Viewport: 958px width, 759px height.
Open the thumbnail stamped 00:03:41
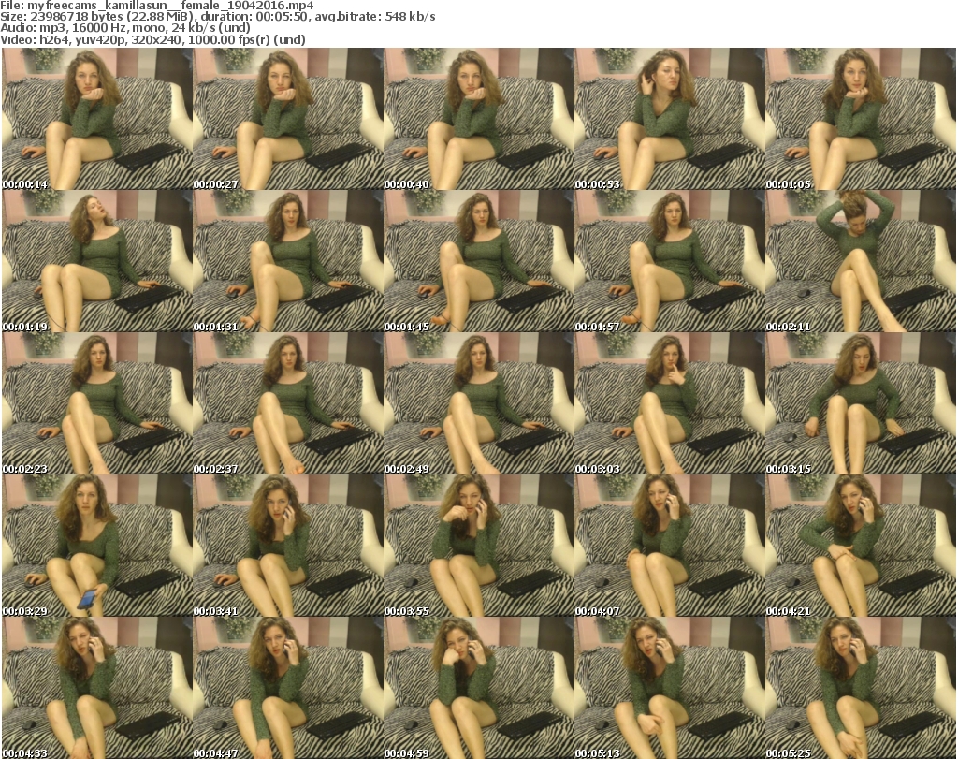pos(288,546)
